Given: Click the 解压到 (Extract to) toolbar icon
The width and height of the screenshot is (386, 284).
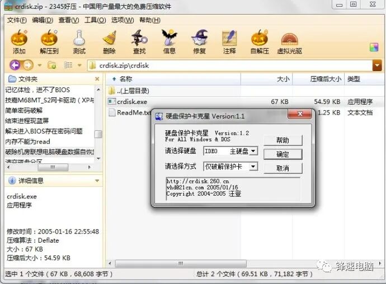Looking at the screenshot, I should coord(49,39).
